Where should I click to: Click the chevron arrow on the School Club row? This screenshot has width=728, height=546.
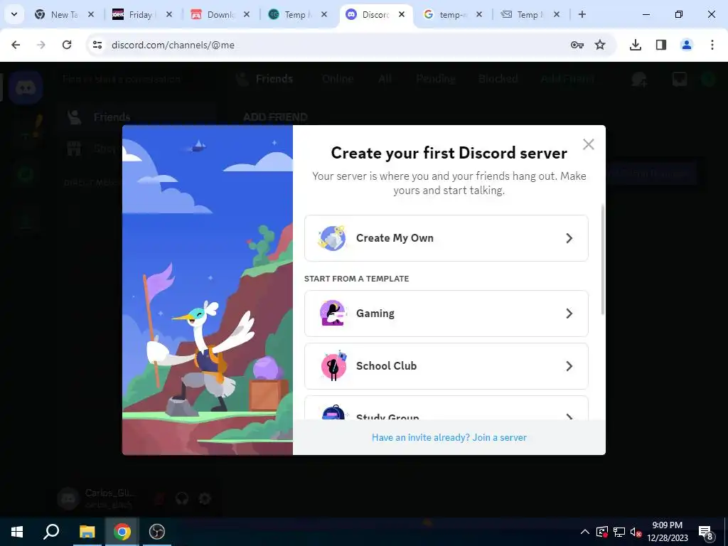(569, 366)
